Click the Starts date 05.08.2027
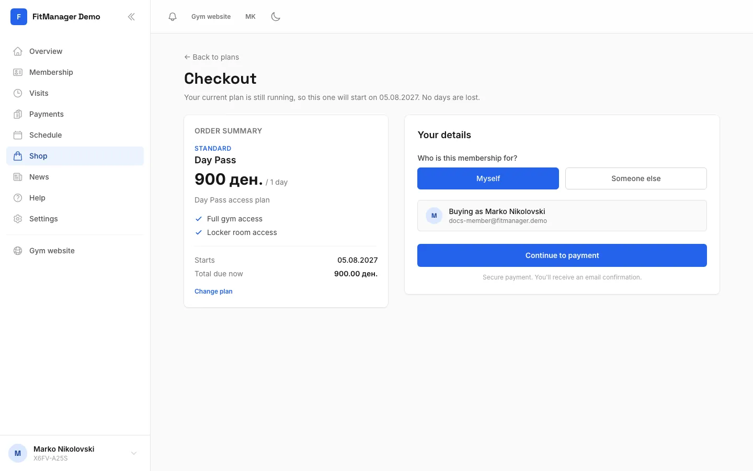The image size is (753, 471). (x=358, y=260)
